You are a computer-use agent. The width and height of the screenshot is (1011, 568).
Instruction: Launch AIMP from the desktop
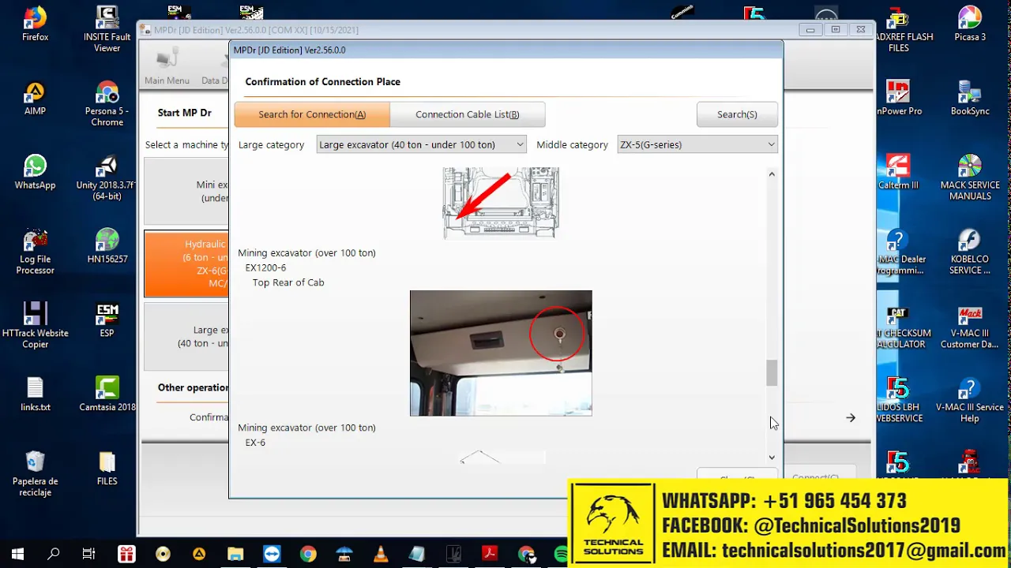(35, 99)
